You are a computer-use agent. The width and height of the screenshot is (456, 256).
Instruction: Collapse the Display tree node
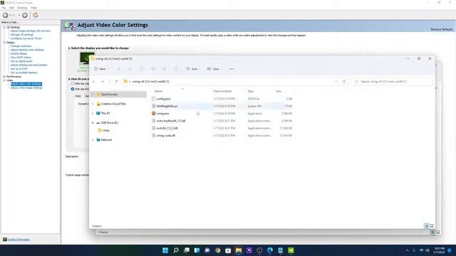point(4,43)
